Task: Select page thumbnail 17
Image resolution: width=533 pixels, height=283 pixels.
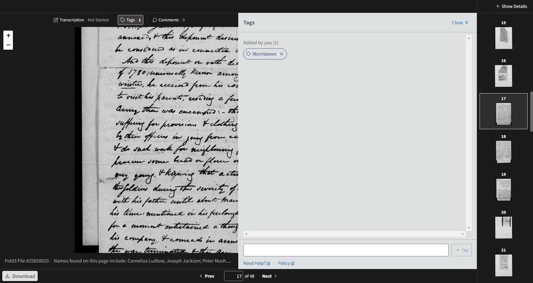Action: click(x=503, y=111)
